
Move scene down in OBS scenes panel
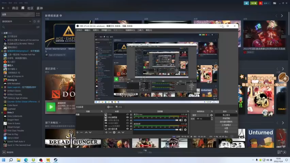[x=90, y=132]
